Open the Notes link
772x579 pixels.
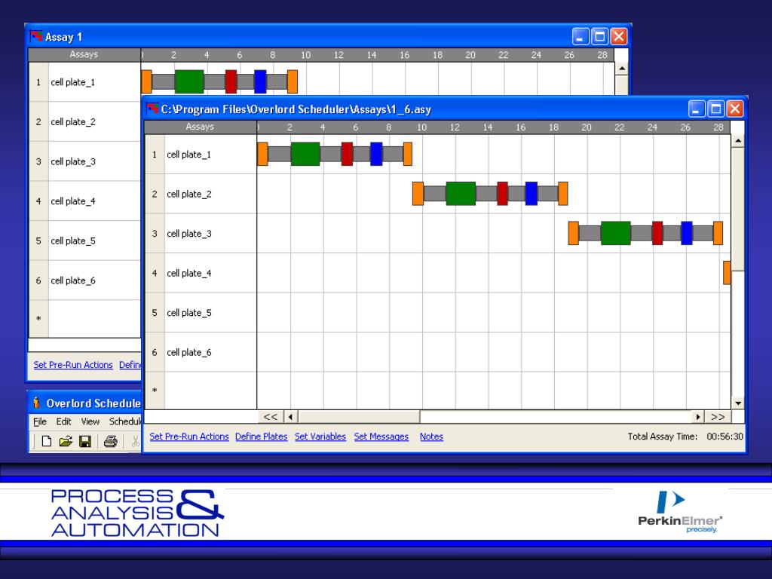(431, 437)
